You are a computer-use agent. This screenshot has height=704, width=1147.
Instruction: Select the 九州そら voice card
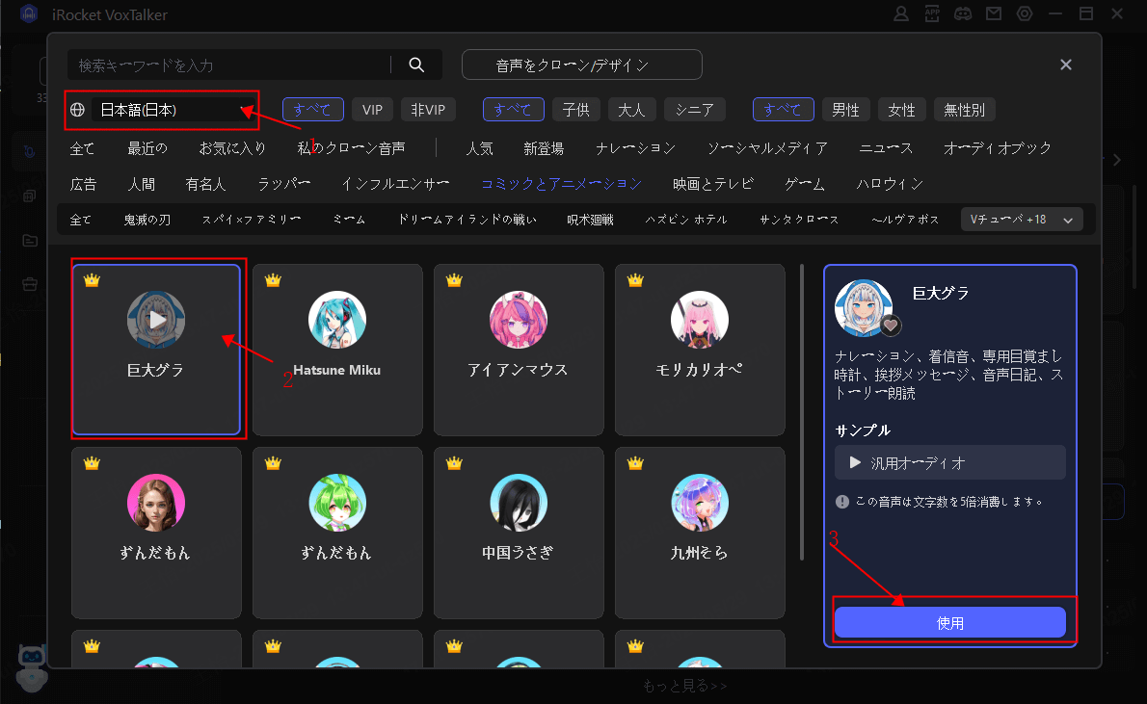click(700, 533)
